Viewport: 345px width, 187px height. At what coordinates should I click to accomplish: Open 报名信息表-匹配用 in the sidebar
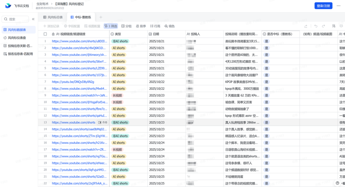click(x=18, y=54)
